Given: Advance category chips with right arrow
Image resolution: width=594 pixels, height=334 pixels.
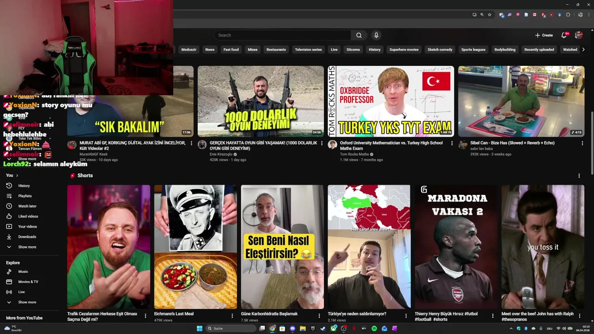Looking at the screenshot, I should (x=583, y=50).
